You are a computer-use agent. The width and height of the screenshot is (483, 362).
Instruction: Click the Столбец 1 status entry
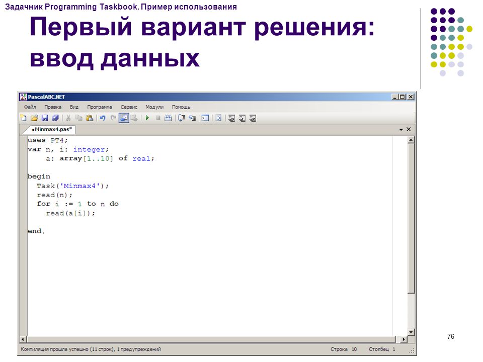point(382,349)
